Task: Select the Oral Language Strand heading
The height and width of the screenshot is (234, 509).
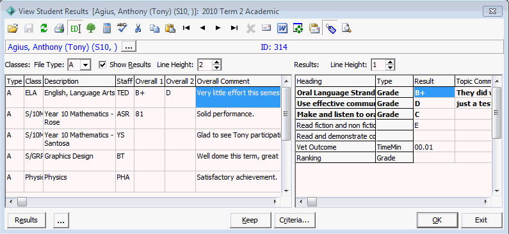Action: [335, 93]
